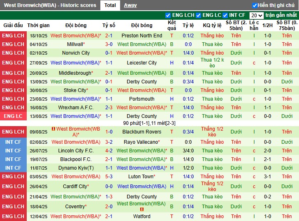Click the 1/2H column header
The image size is (299, 221).
point(267,25)
